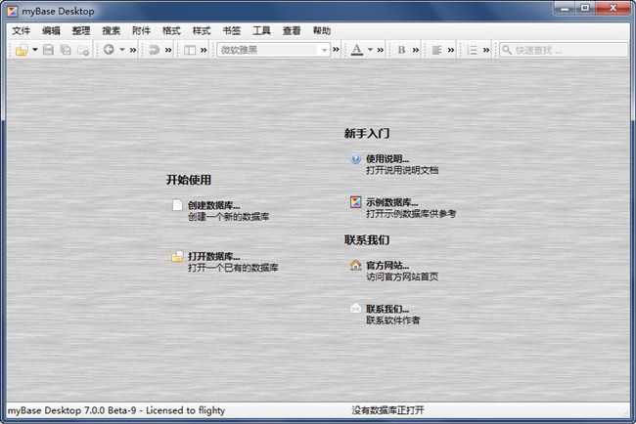Screen dimensions: 636x424
Task: Open the 查看 menu
Action: click(292, 31)
